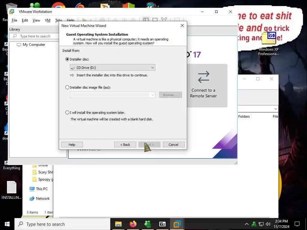Screen dimensions: 307x230
Task: Open the File menu in VMware Workstation
Action: click(x=14, y=20)
